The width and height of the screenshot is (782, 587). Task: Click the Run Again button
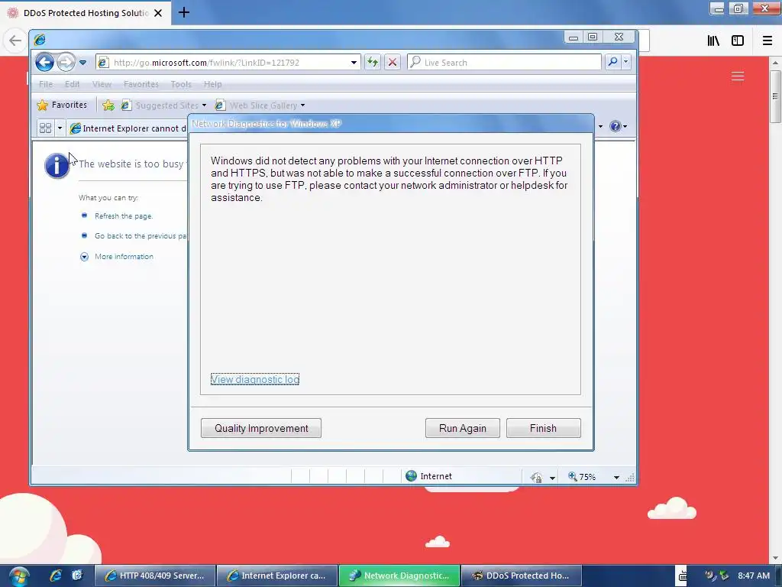pyautogui.click(x=462, y=428)
